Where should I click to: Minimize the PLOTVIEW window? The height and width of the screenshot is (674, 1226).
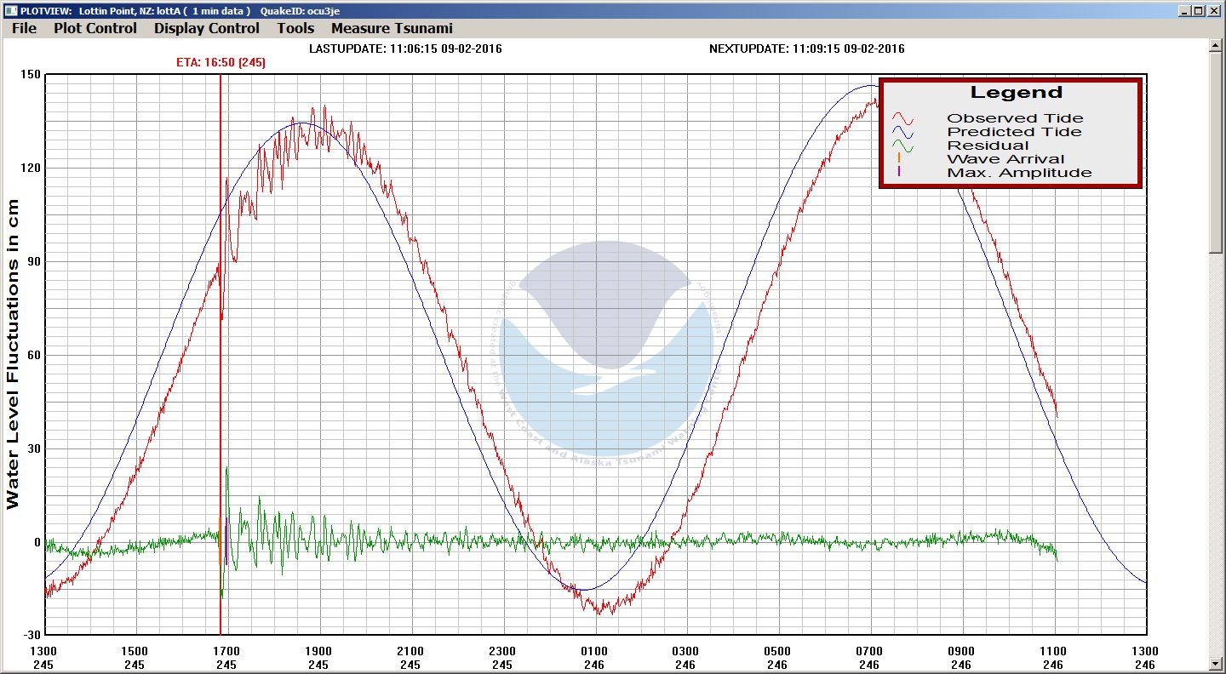(1184, 10)
